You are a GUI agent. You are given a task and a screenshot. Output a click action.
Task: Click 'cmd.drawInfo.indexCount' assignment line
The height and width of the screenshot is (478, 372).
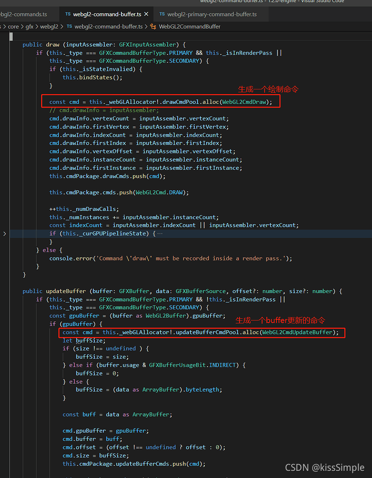click(x=136, y=135)
